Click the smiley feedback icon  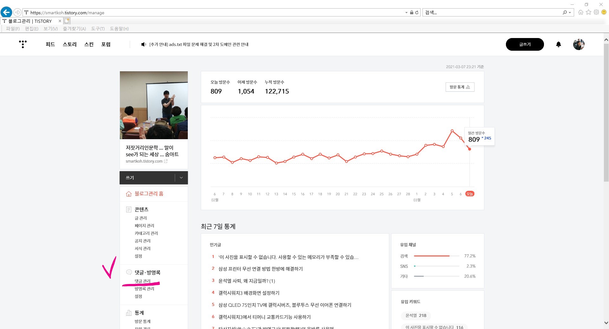pyautogui.click(x=604, y=12)
